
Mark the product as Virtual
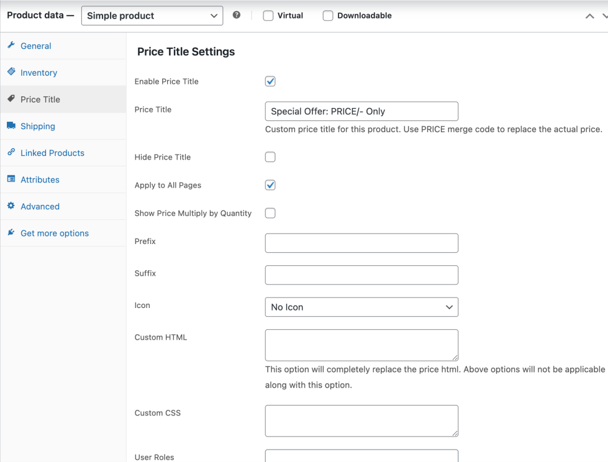click(267, 16)
